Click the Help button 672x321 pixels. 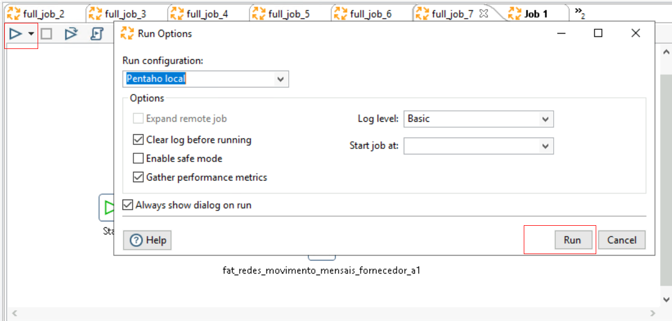point(147,240)
